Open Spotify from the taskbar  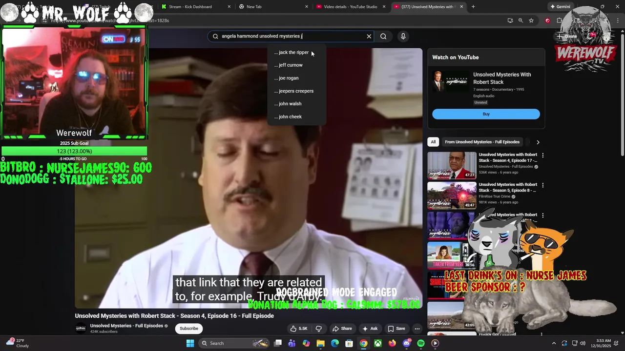(x=421, y=343)
